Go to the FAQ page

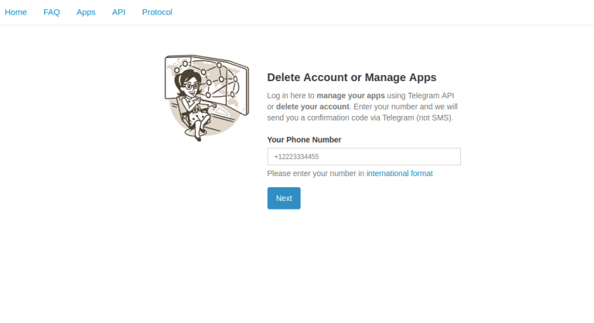pyautogui.click(x=52, y=12)
